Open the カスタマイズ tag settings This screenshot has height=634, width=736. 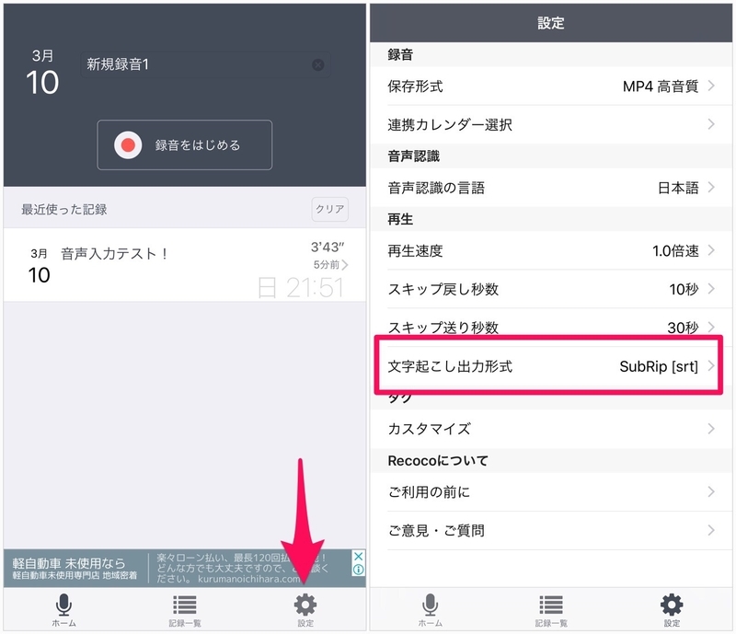pos(551,429)
